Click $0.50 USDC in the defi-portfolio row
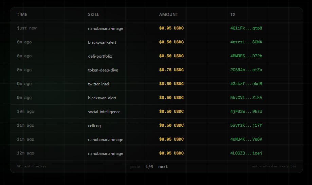Screen dimensions: 312x185 [x=171, y=56]
